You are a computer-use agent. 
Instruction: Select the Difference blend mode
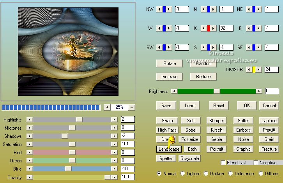click(230, 173)
